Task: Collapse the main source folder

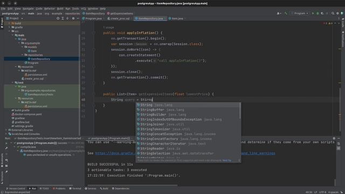Action: click(x=12, y=35)
